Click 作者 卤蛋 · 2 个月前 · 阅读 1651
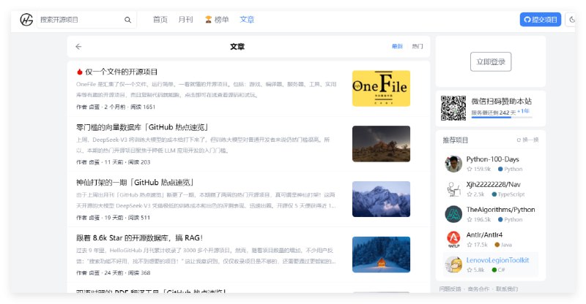 (x=116, y=107)
